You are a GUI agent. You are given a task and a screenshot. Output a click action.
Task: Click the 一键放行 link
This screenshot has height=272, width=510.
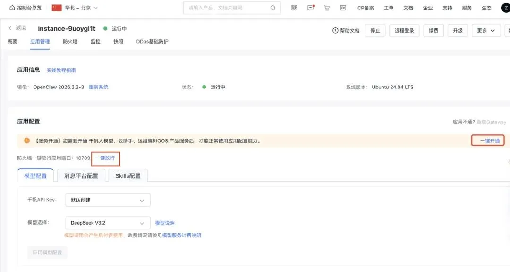coord(105,158)
